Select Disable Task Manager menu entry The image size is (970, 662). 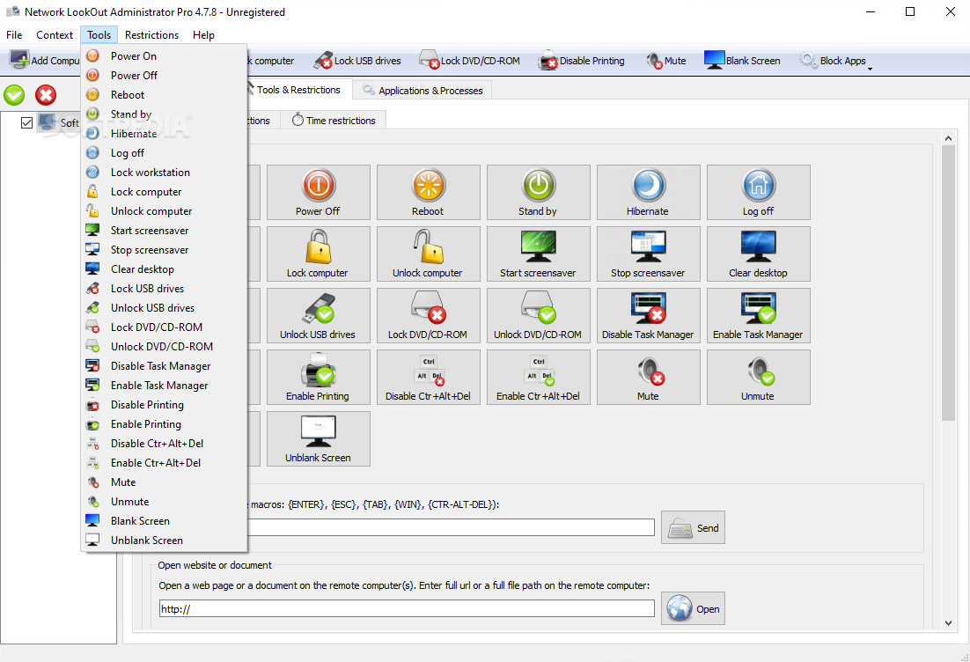point(164,365)
